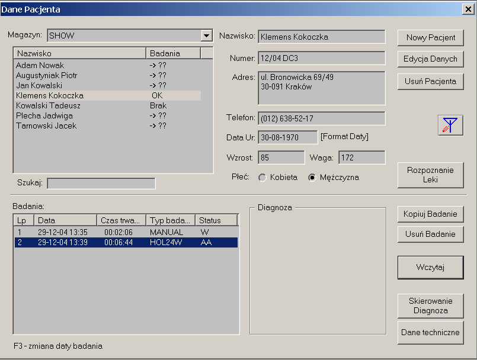
Task: Open Skierowanie Diagnoza
Action: pyautogui.click(x=430, y=306)
